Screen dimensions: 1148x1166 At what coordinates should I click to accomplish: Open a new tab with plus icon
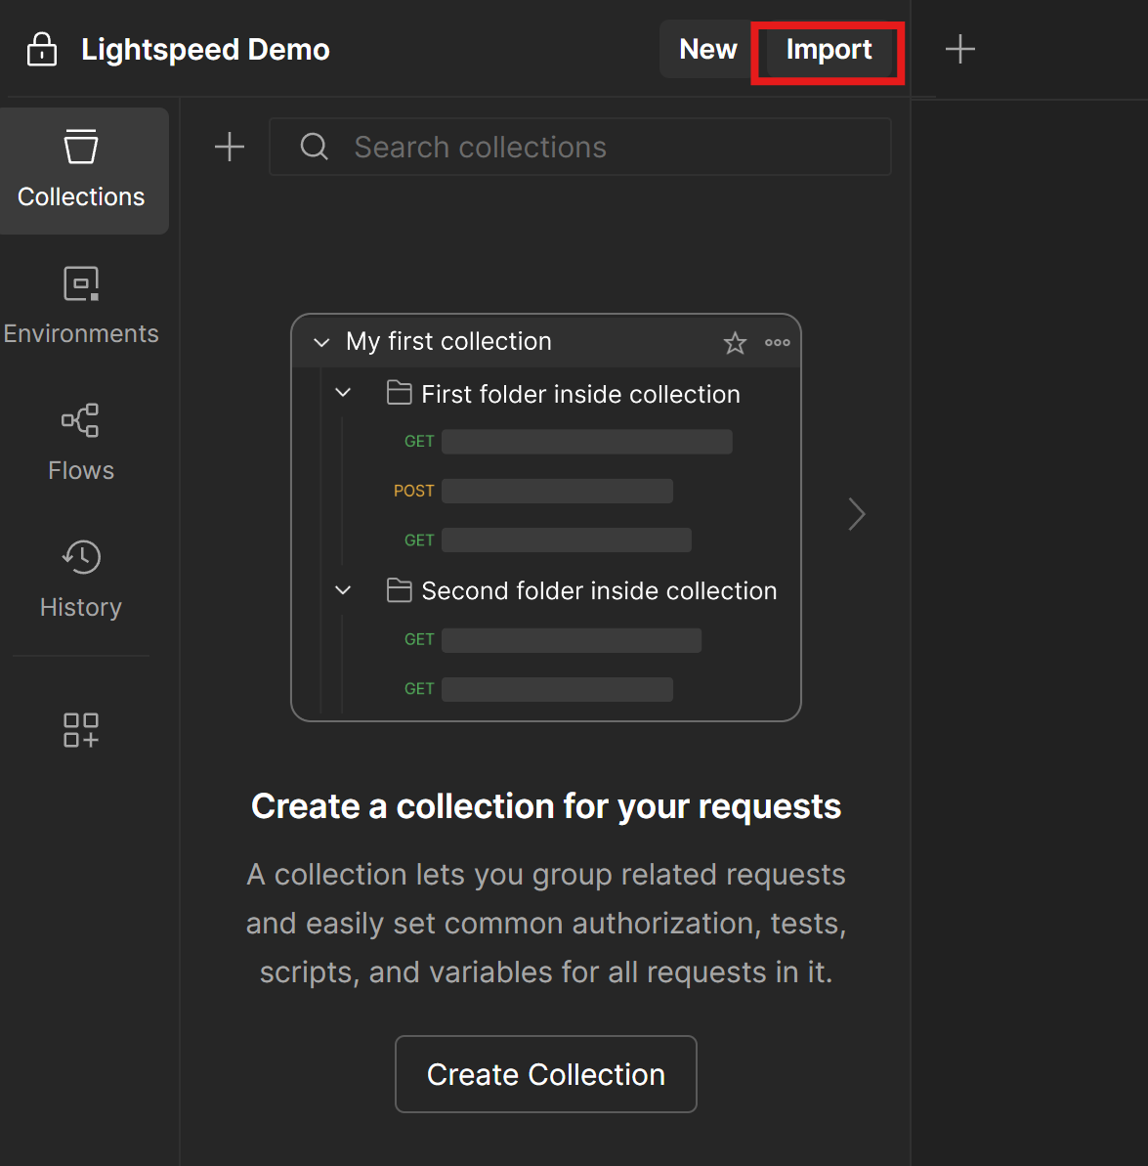(960, 49)
